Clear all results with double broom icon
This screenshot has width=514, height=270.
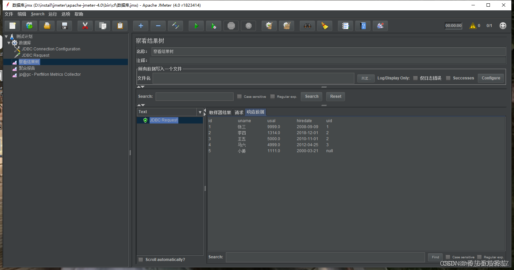pyautogui.click(x=287, y=26)
